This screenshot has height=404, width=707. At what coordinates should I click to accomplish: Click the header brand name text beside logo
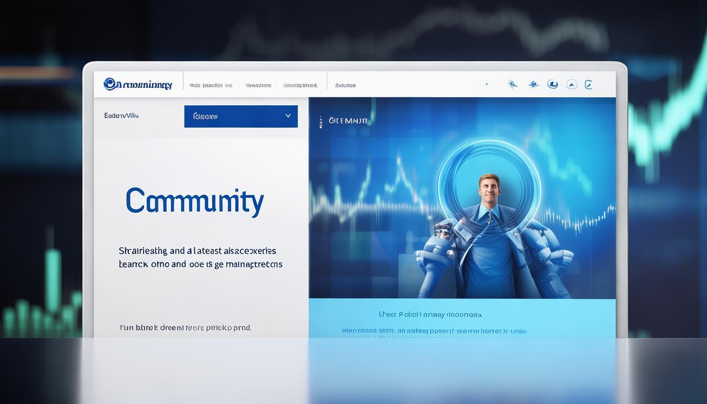[x=145, y=85]
